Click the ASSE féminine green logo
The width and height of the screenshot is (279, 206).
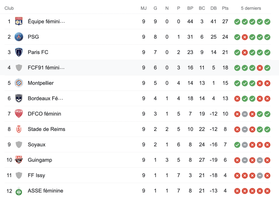[x=19, y=191]
